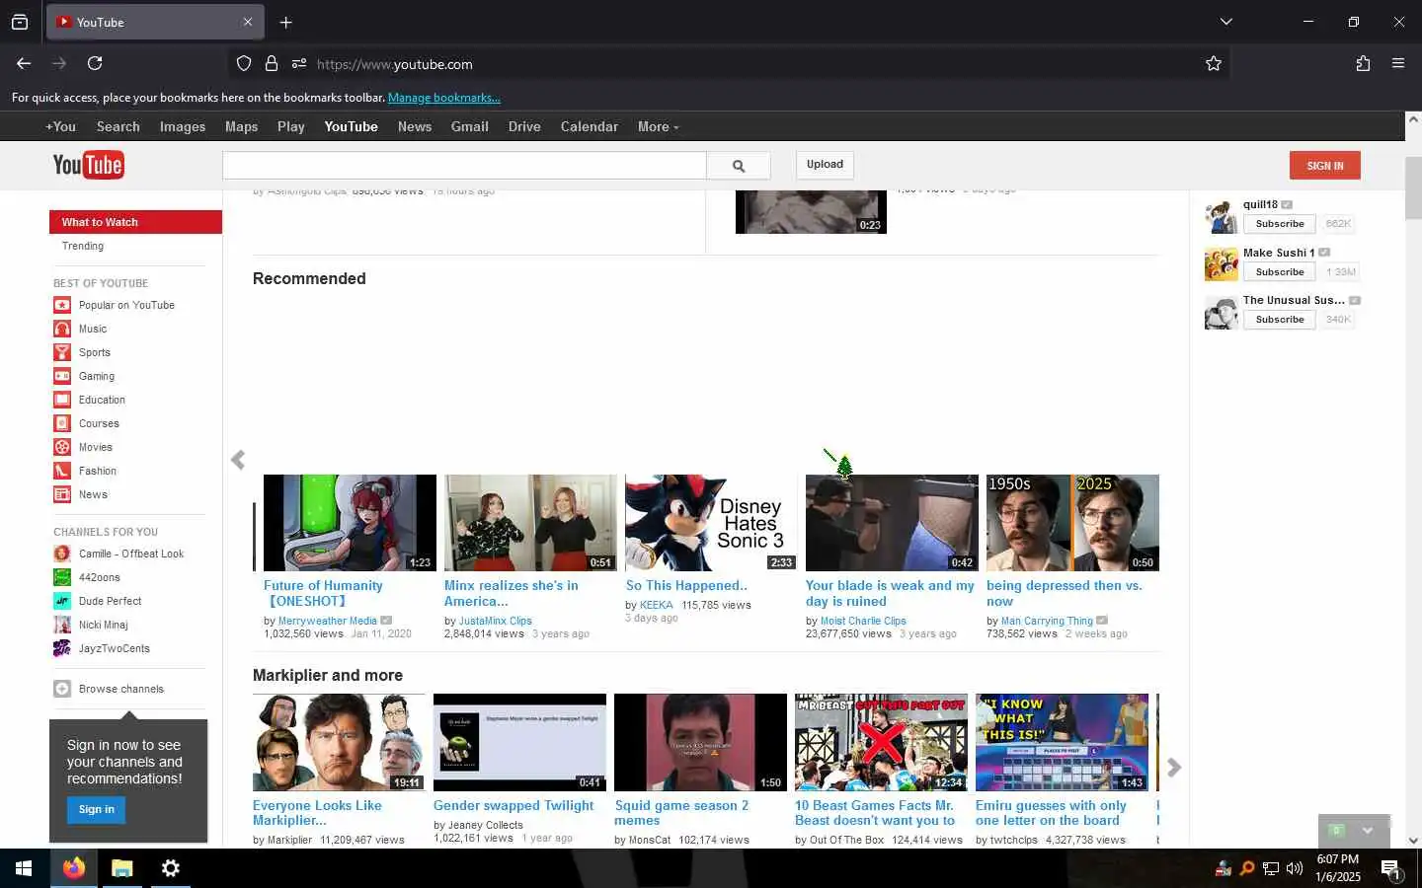This screenshot has width=1422, height=888.
Task: Expand the More dropdown in Google bar
Action: pos(658,126)
